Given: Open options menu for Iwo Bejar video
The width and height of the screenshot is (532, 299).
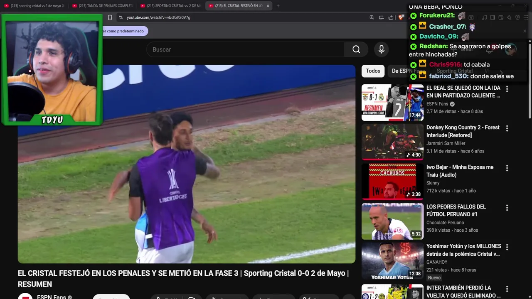Looking at the screenshot, I should pyautogui.click(x=507, y=168).
